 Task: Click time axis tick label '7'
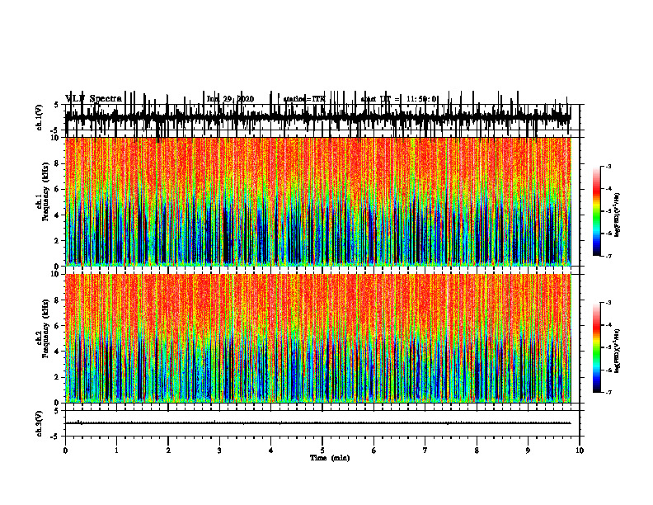425,451
